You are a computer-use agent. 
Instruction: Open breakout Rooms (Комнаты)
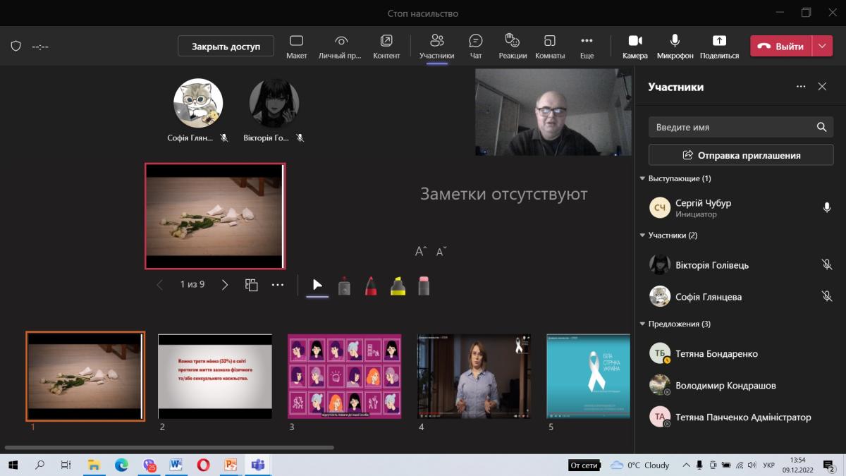click(x=550, y=46)
